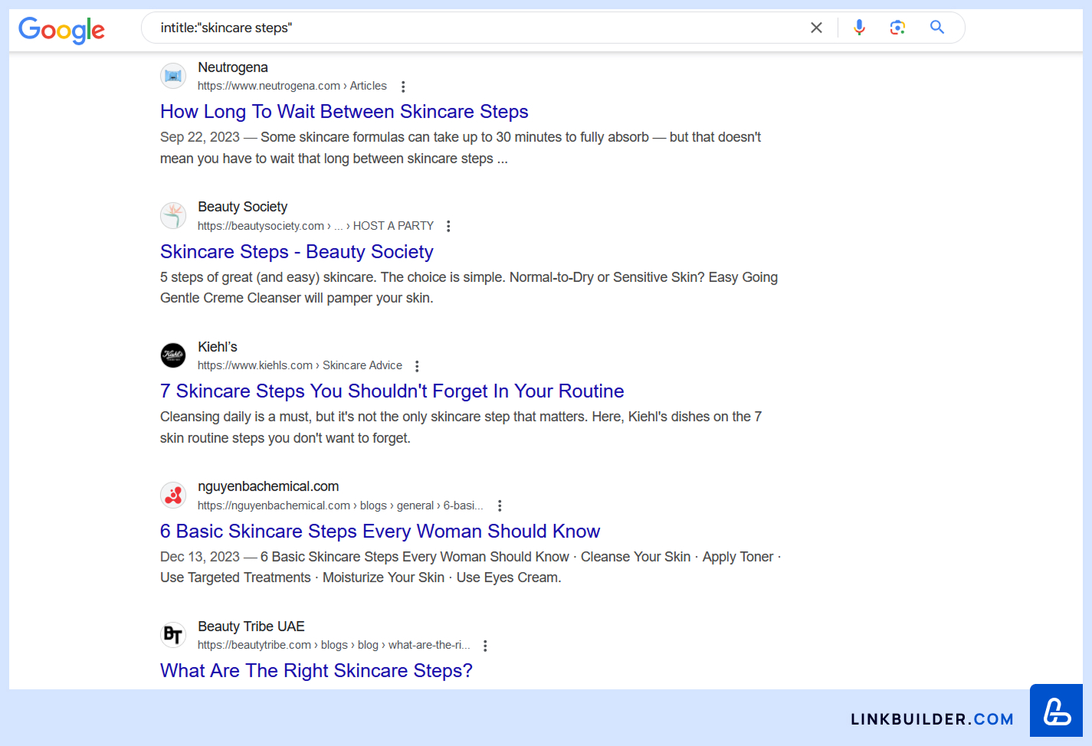
Task: Click the Sep 22, 2023 snippet date
Action: point(200,137)
